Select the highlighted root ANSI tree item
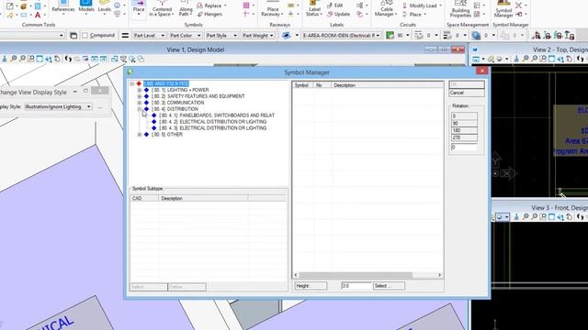Viewport: 588px width, 330px height. pyautogui.click(x=166, y=83)
